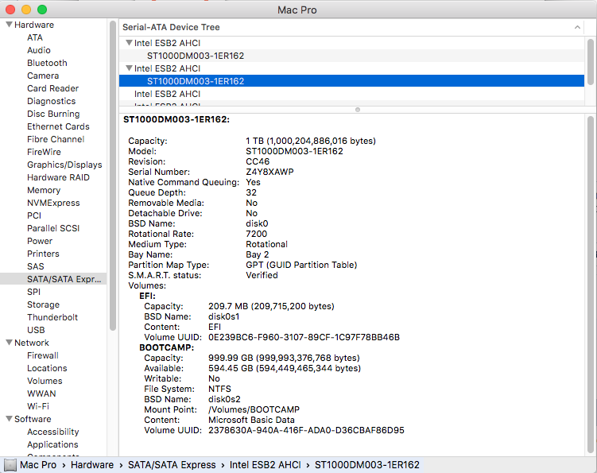Select Fibre Channel in the sidebar
Screen dimensions: 597x473
(56, 139)
